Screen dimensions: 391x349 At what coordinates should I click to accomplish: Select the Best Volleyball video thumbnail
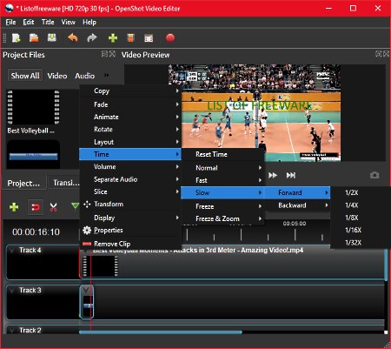tap(33, 107)
